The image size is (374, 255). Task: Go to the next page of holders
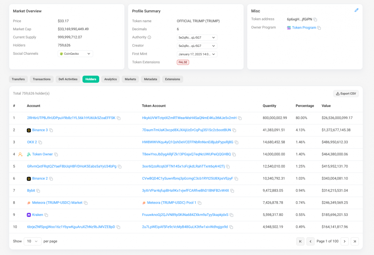[x=344, y=241]
